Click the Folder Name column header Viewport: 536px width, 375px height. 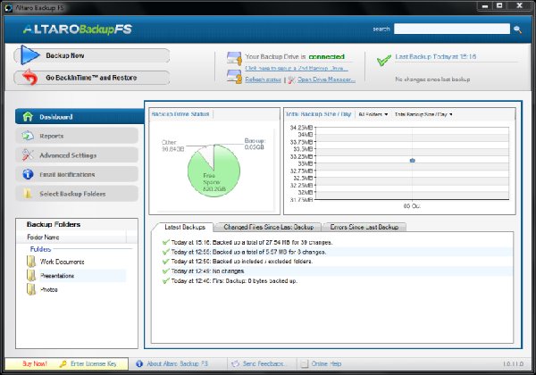coord(71,237)
